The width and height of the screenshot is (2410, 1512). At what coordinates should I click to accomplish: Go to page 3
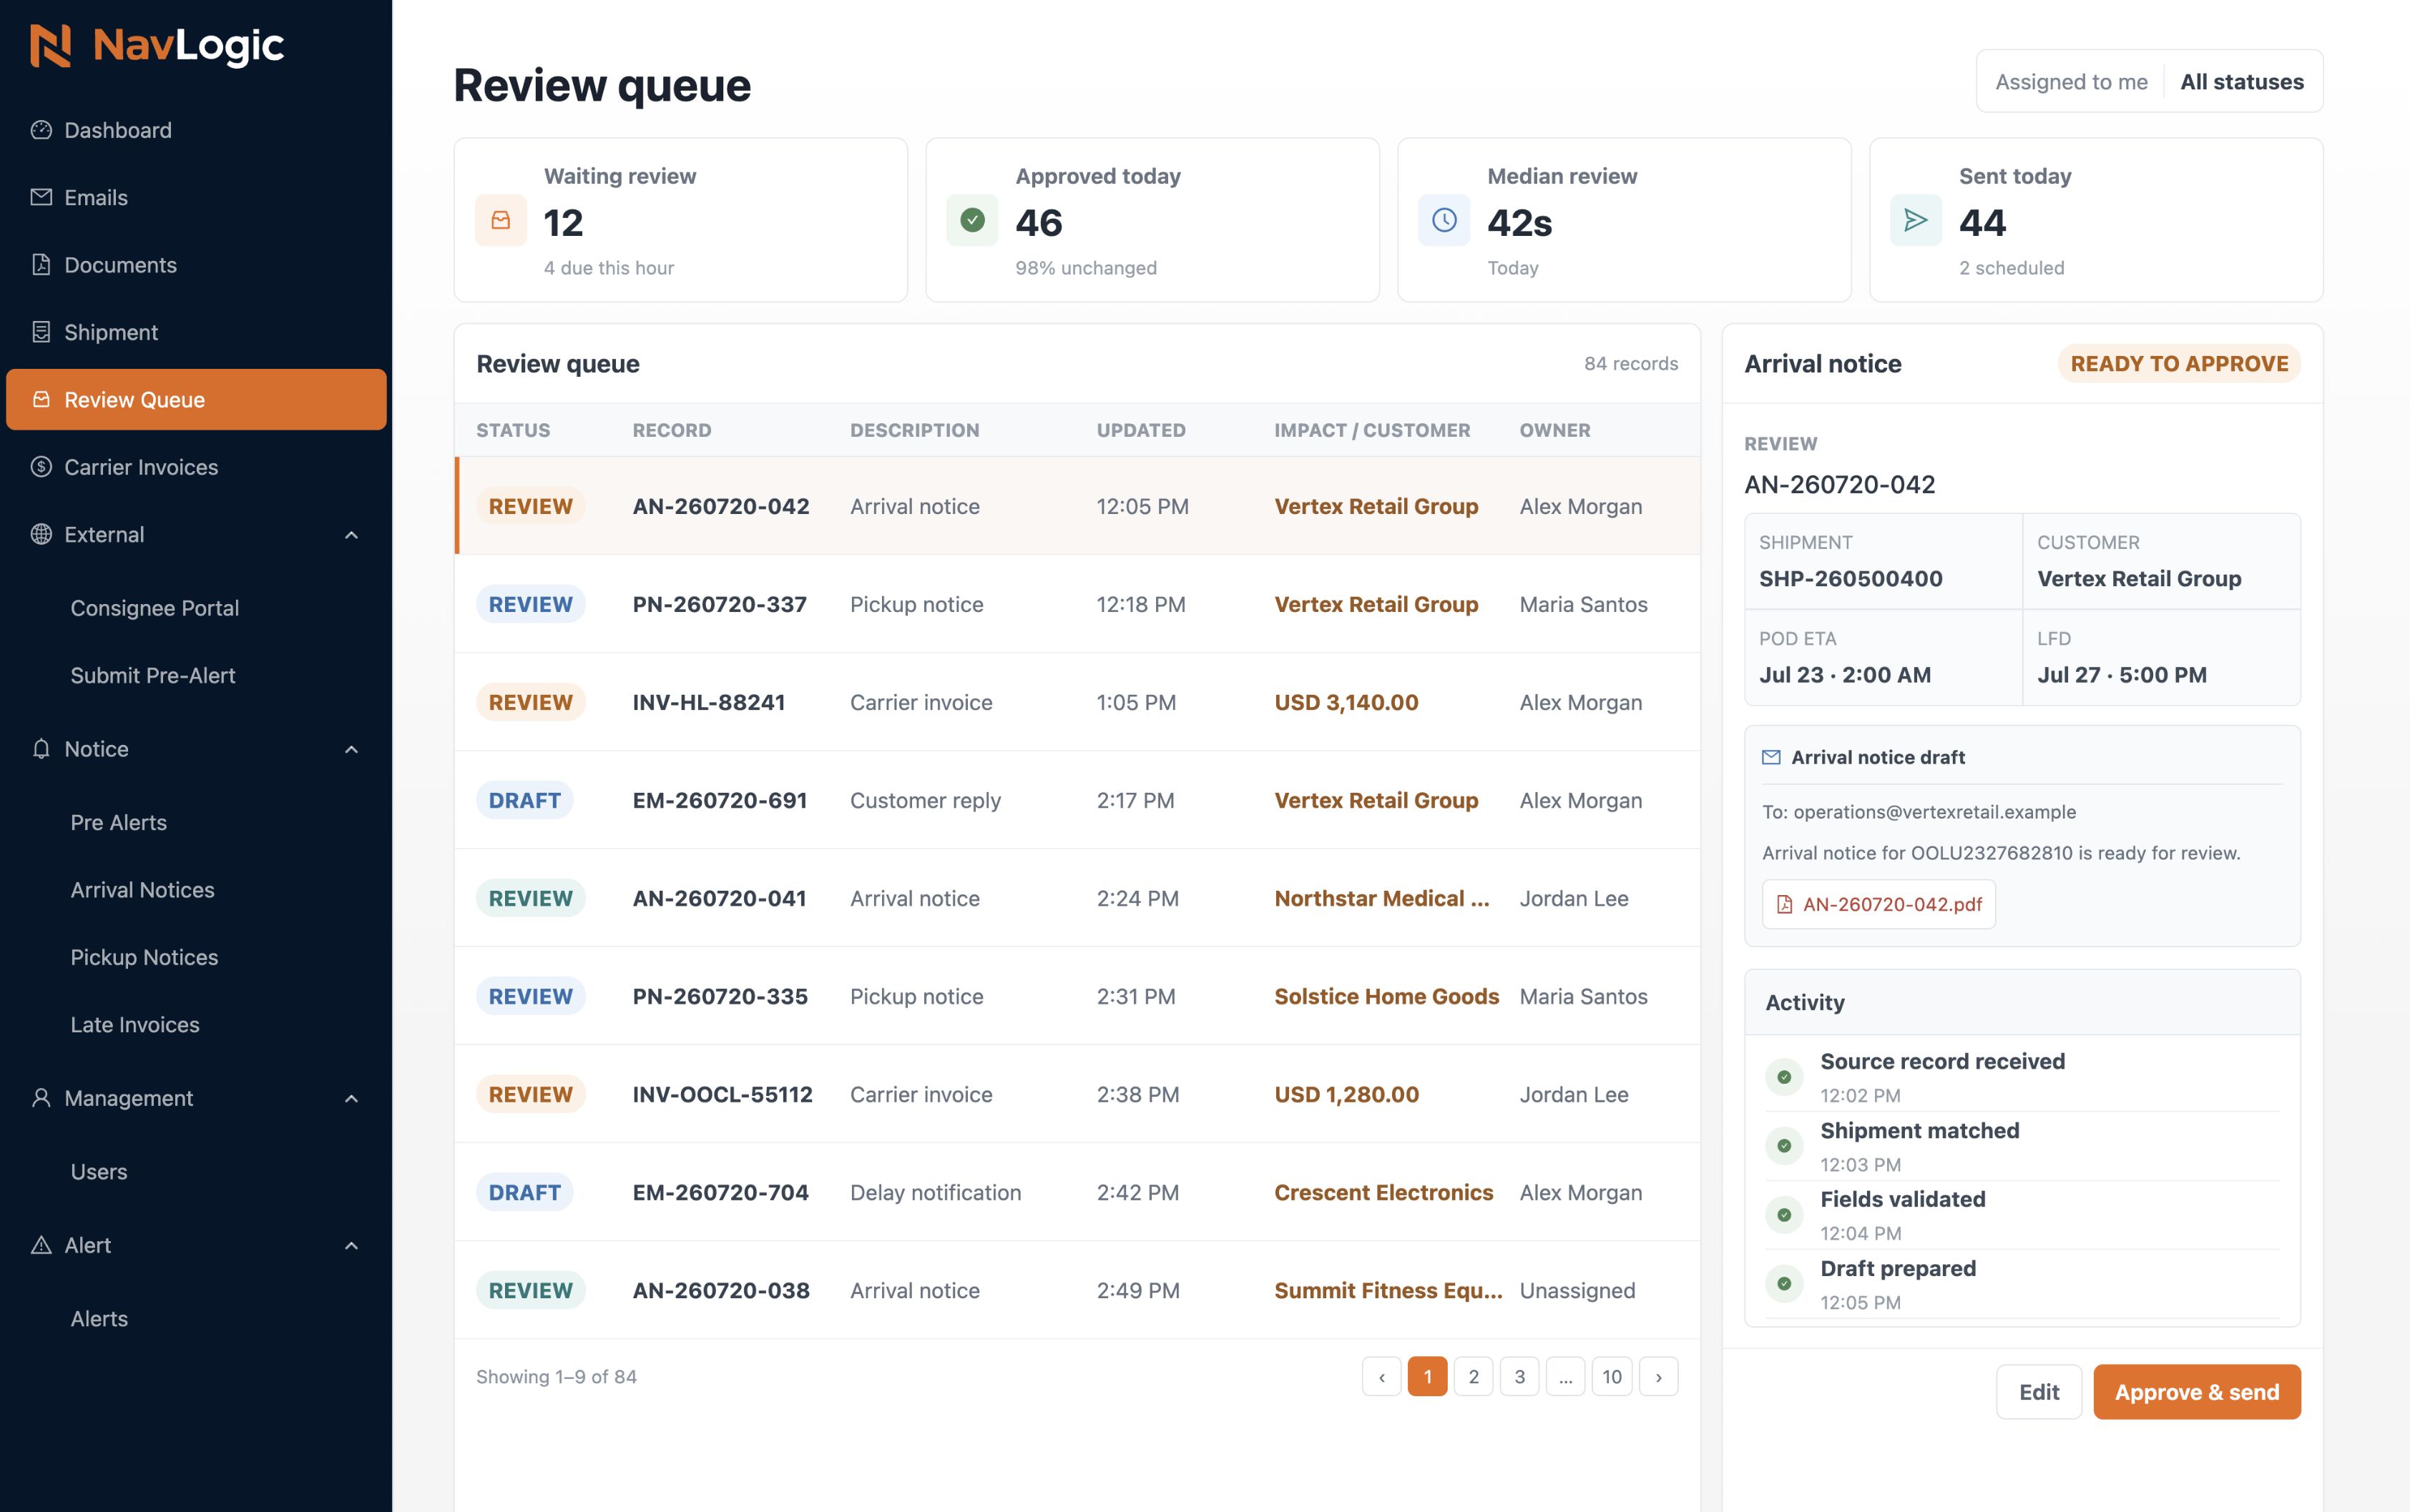point(1519,1376)
